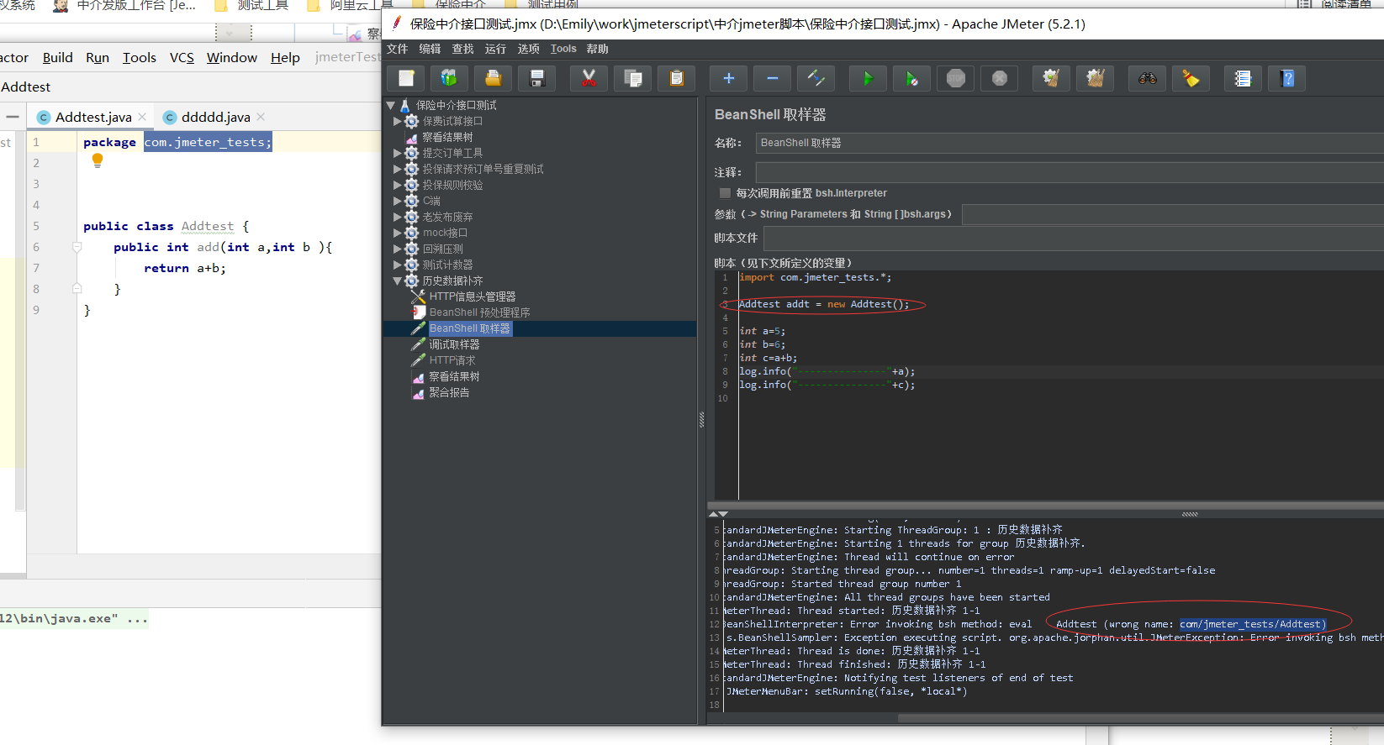Expand the 投保请求预订单号重复测试 node
This screenshot has height=745, width=1384.
(397, 169)
